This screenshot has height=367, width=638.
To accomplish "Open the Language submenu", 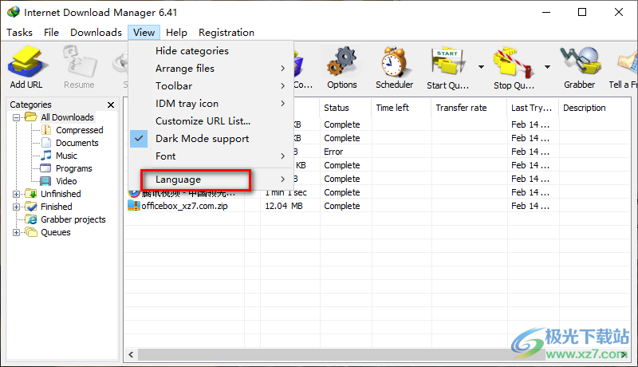I will click(x=211, y=180).
